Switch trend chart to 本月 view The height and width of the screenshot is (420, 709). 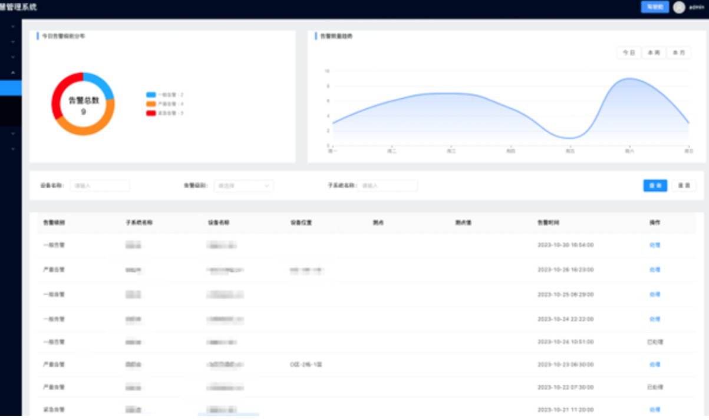coord(678,53)
